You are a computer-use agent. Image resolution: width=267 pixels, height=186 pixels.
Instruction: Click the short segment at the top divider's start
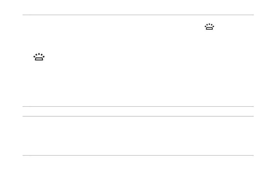coord(27,15)
